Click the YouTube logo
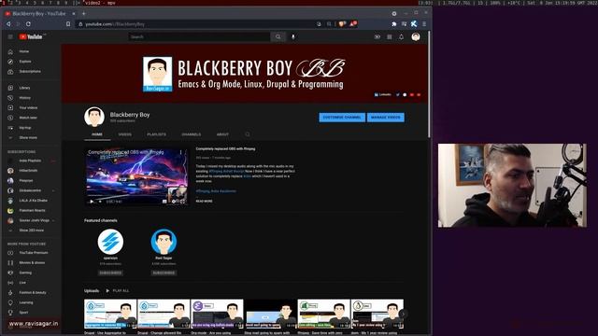The image size is (598, 336). [31, 37]
